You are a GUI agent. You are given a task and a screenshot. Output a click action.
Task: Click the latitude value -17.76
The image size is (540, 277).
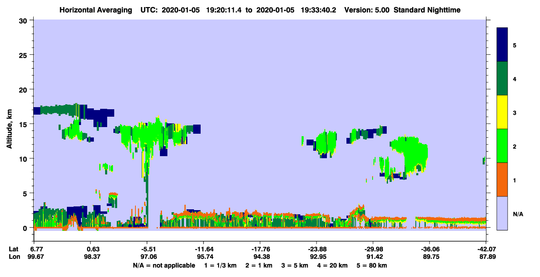260,249
